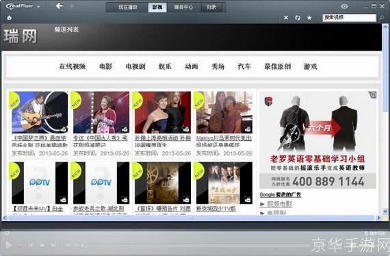
Task: Go forward with the right arrow button
Action: tap(71, 6)
